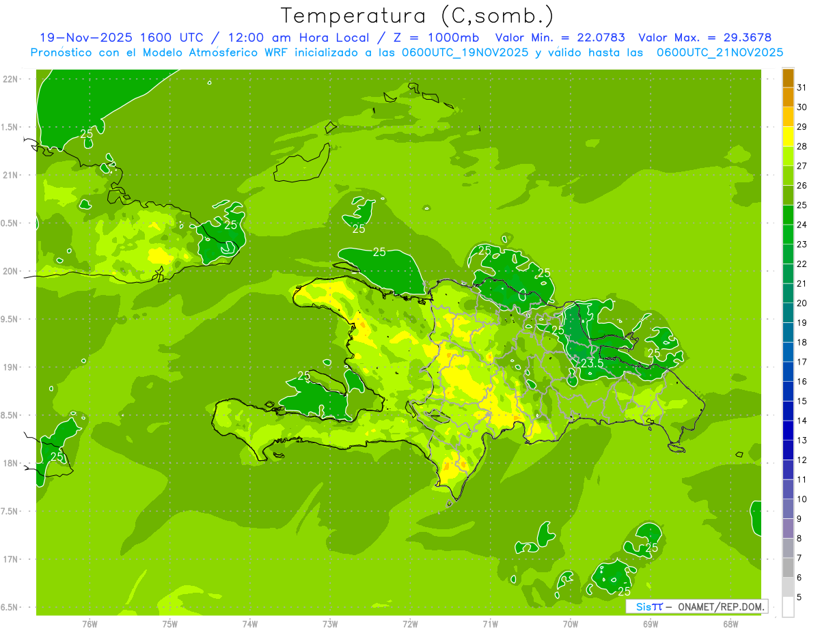
Task: Click the color bar scale label '12'
Action: coord(802,460)
